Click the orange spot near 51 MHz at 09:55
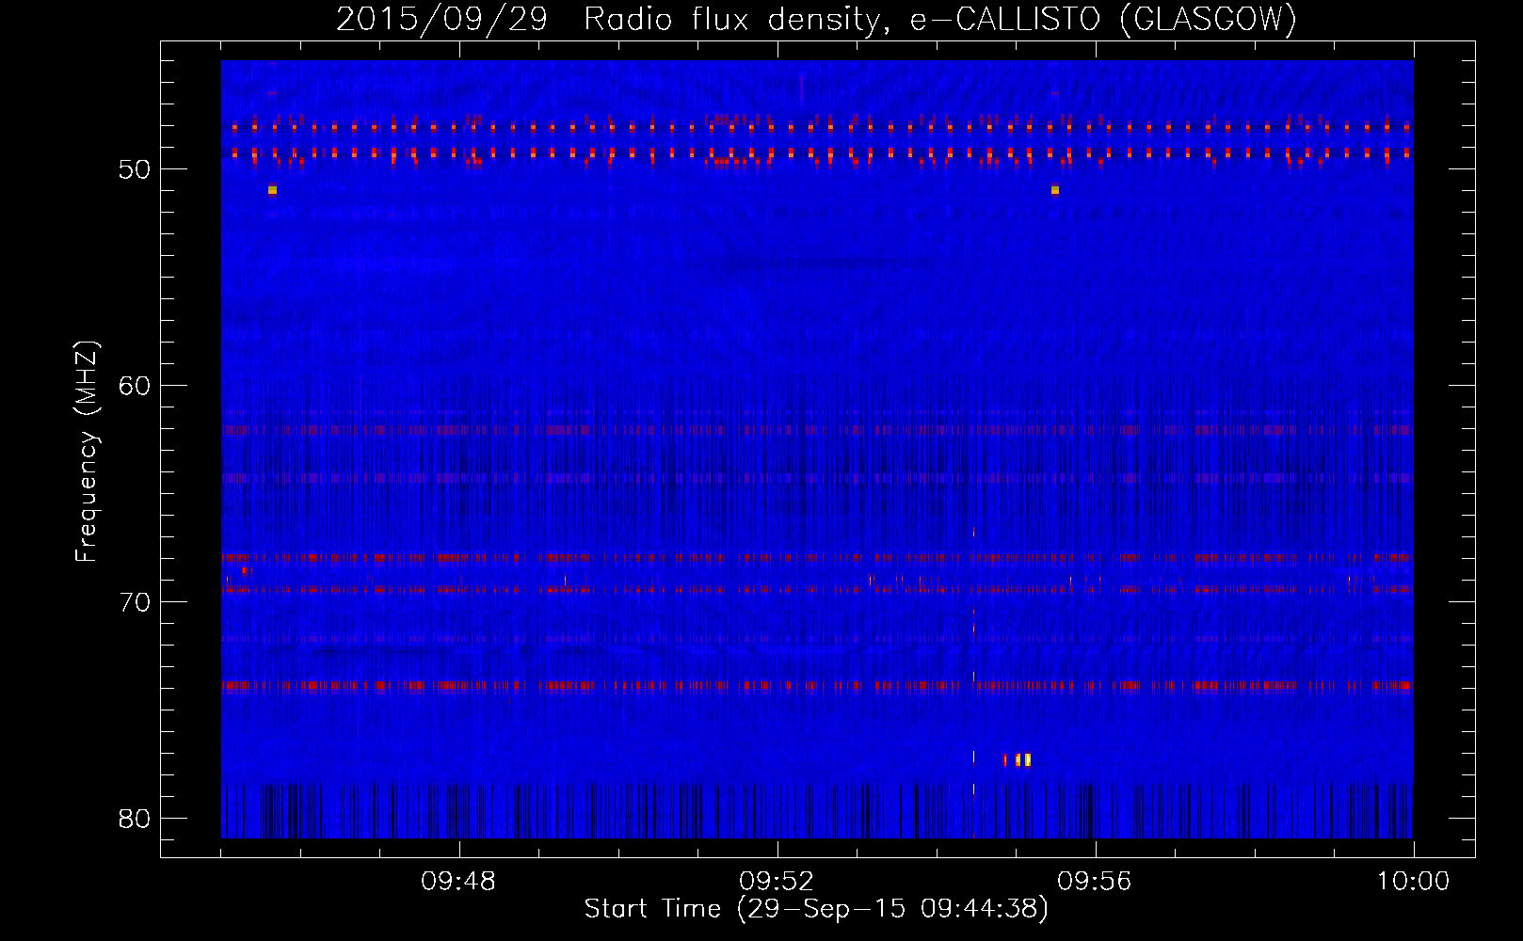 (x=1055, y=190)
